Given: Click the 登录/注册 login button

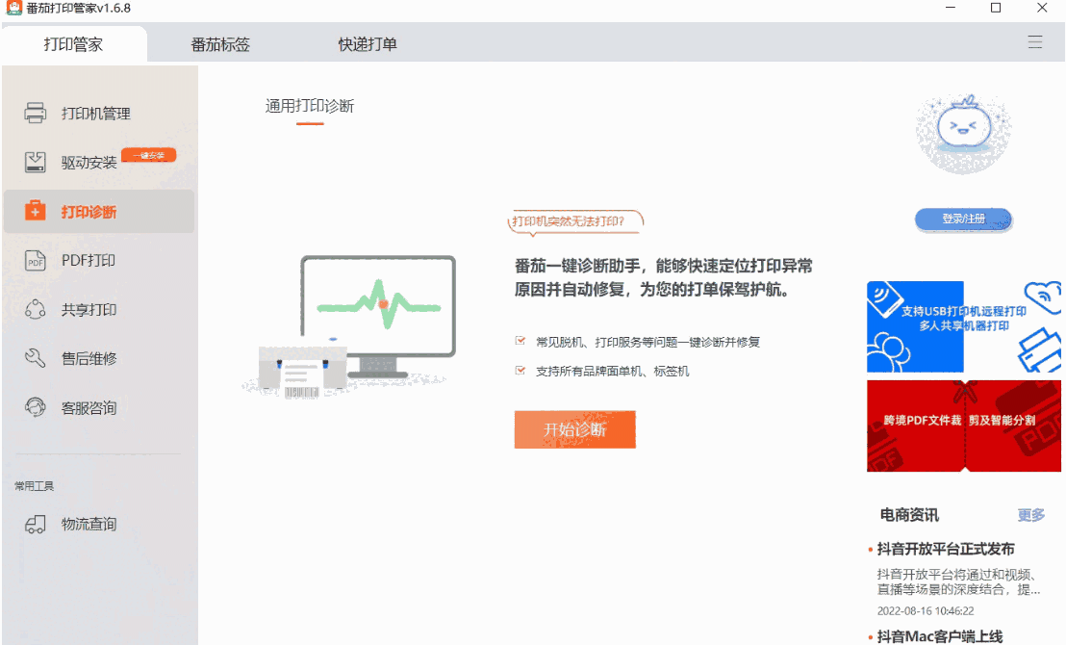Looking at the screenshot, I should [962, 219].
